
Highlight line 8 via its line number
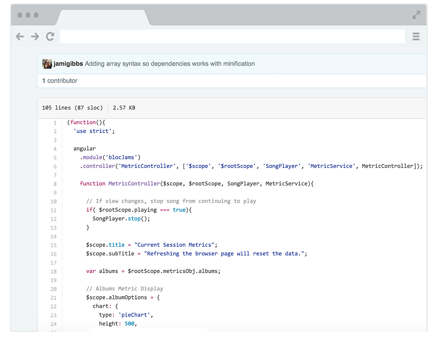[x=55, y=184]
